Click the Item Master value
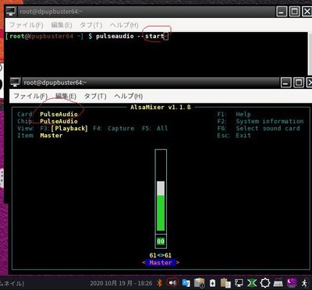 pos(51,136)
